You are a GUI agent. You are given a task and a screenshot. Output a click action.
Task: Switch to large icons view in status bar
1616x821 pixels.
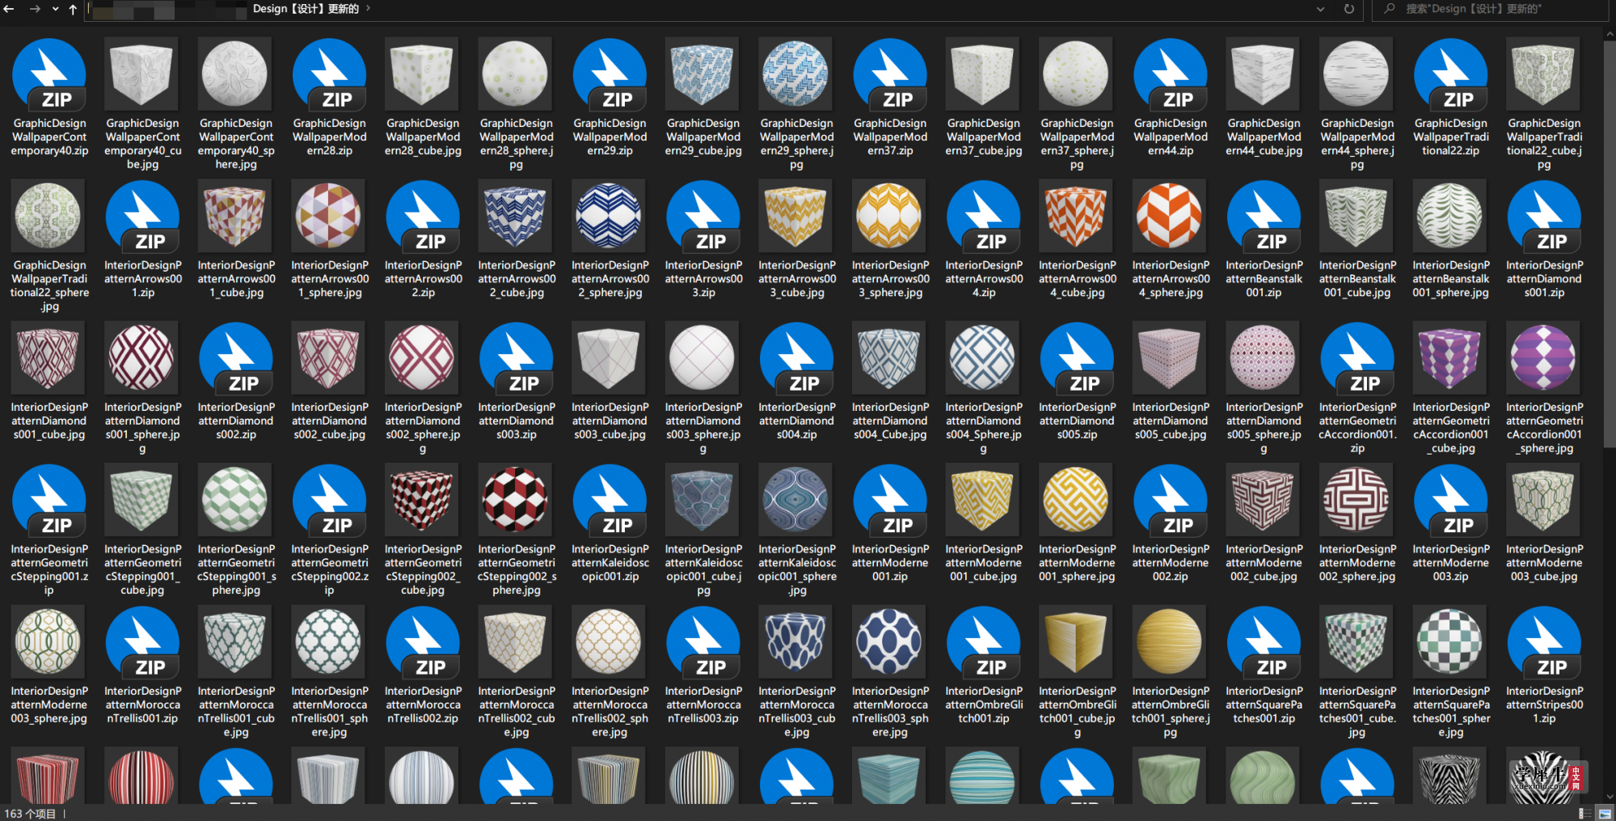(x=1605, y=813)
